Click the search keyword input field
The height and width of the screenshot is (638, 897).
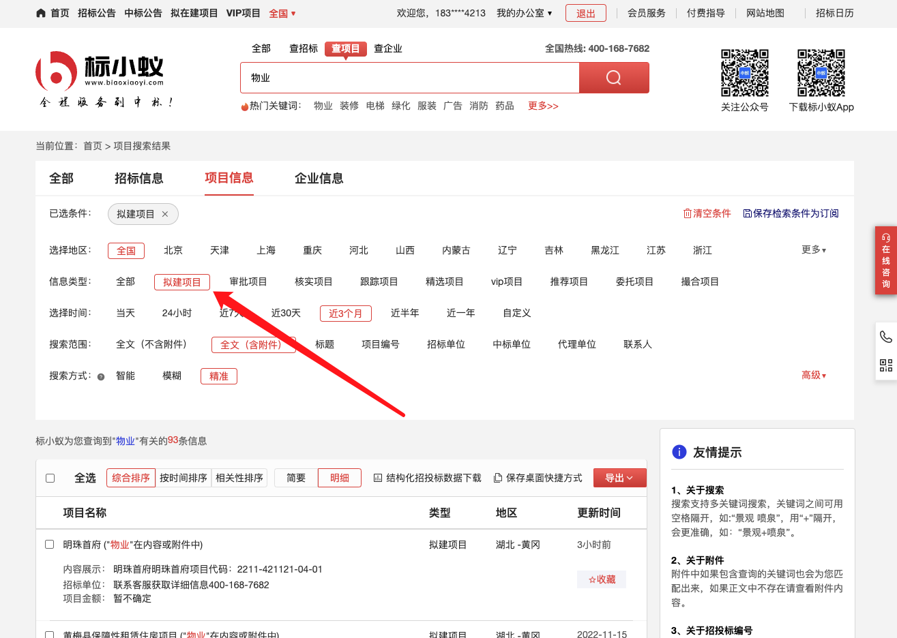(409, 78)
